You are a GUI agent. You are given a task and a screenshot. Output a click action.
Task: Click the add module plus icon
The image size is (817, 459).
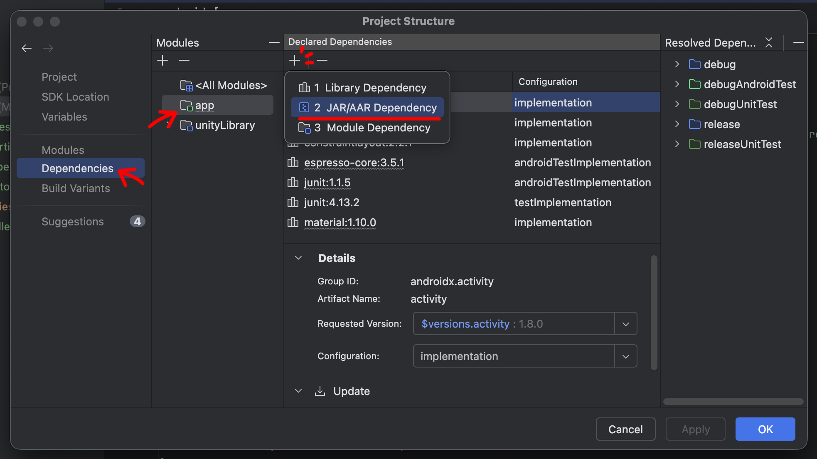coord(162,61)
